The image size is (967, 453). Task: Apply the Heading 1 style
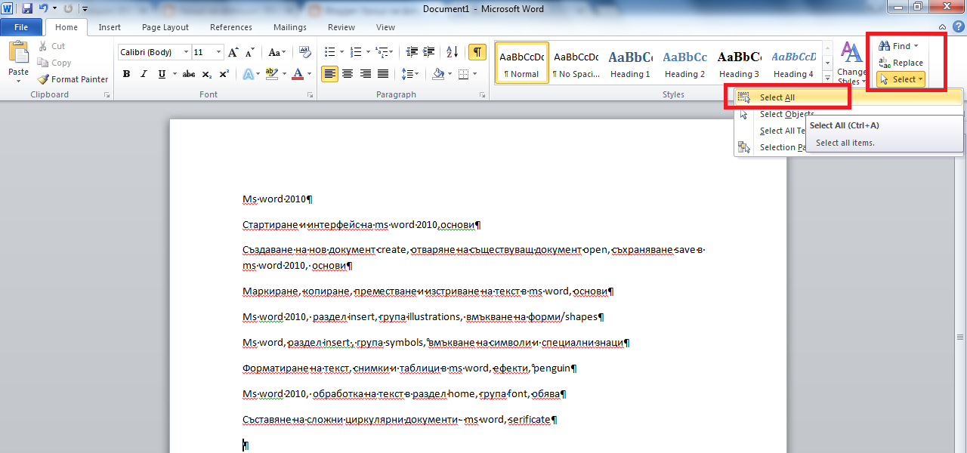click(x=630, y=63)
